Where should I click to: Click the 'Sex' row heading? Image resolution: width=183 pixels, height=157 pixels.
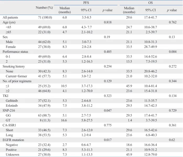[x=5, y=37]
